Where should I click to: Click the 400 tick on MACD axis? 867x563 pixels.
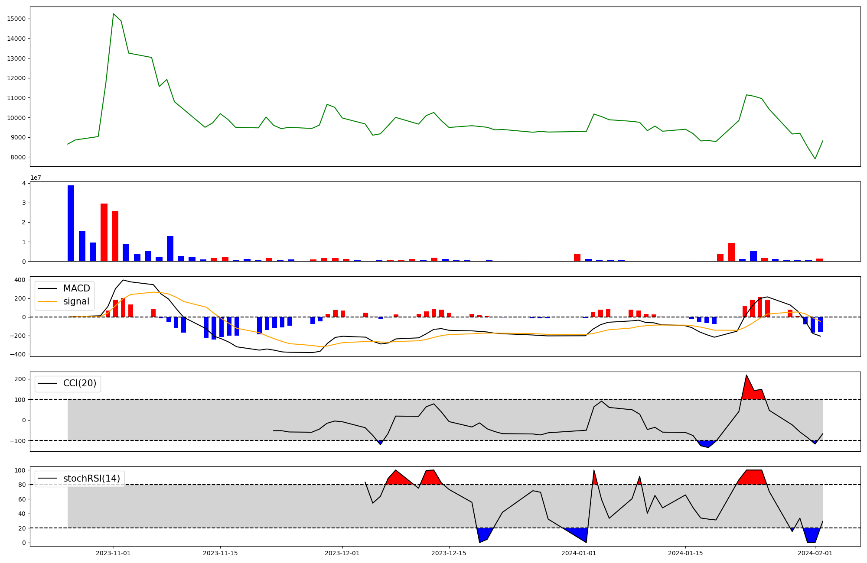[20, 280]
